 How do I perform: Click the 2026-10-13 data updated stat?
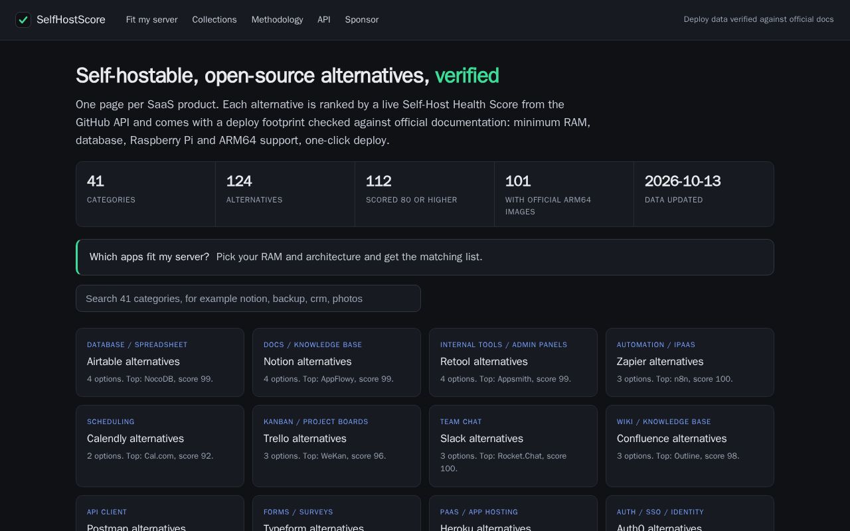704,194
